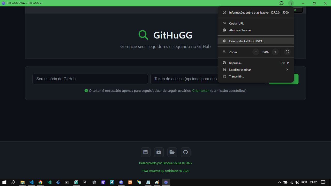Click Desenvolvido por Enoque Sousa text
Viewport: 331px width, 186px height.
[x=165, y=163]
